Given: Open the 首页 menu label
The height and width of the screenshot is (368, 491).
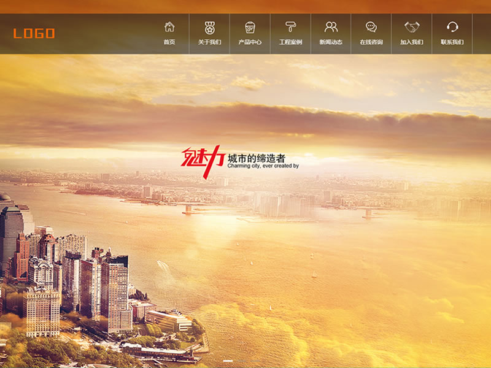Looking at the screenshot, I should (169, 42).
